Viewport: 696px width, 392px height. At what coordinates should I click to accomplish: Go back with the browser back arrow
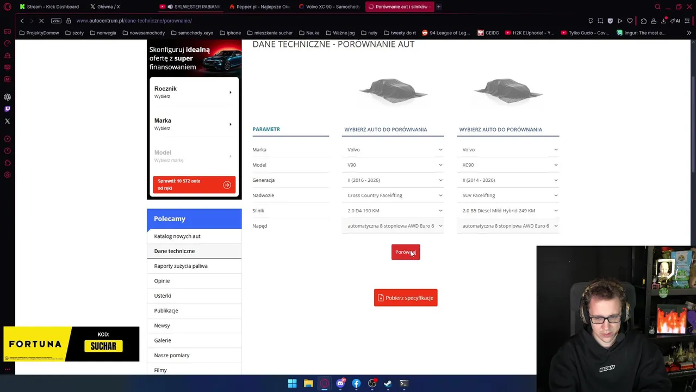[x=22, y=21]
